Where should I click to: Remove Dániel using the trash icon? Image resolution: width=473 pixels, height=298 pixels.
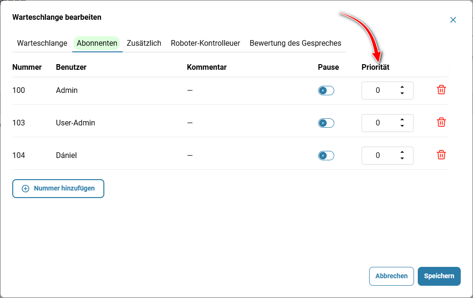441,155
